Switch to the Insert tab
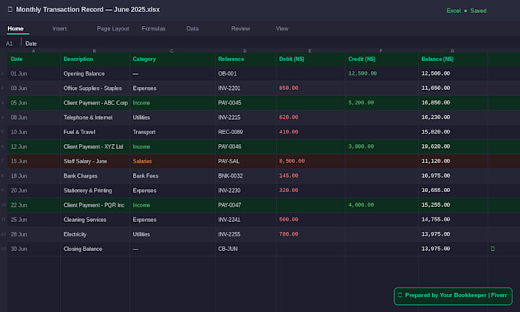This screenshot has height=312, width=520. [60, 28]
